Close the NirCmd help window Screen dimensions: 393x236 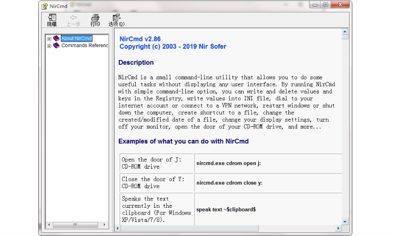341,5
